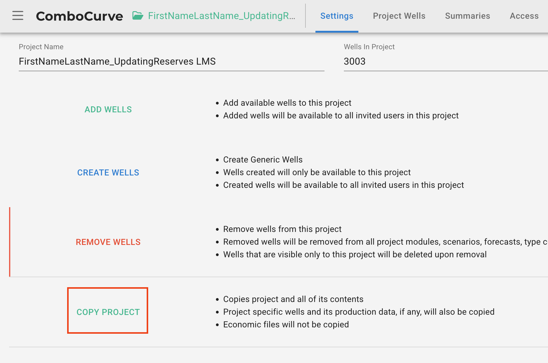The width and height of the screenshot is (548, 363).
Task: Hit the red REMOVE WELLS button
Action: tap(108, 242)
